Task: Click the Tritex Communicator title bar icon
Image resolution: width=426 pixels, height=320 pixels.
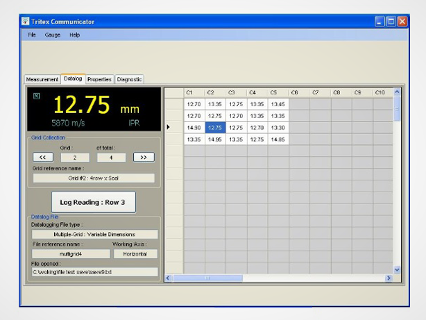Action: [x=25, y=22]
